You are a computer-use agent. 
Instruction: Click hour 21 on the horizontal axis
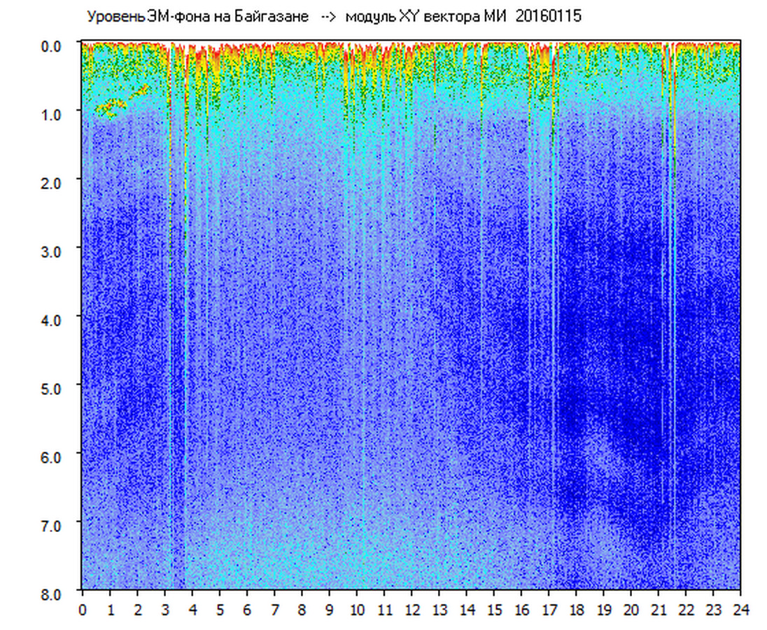(x=659, y=610)
